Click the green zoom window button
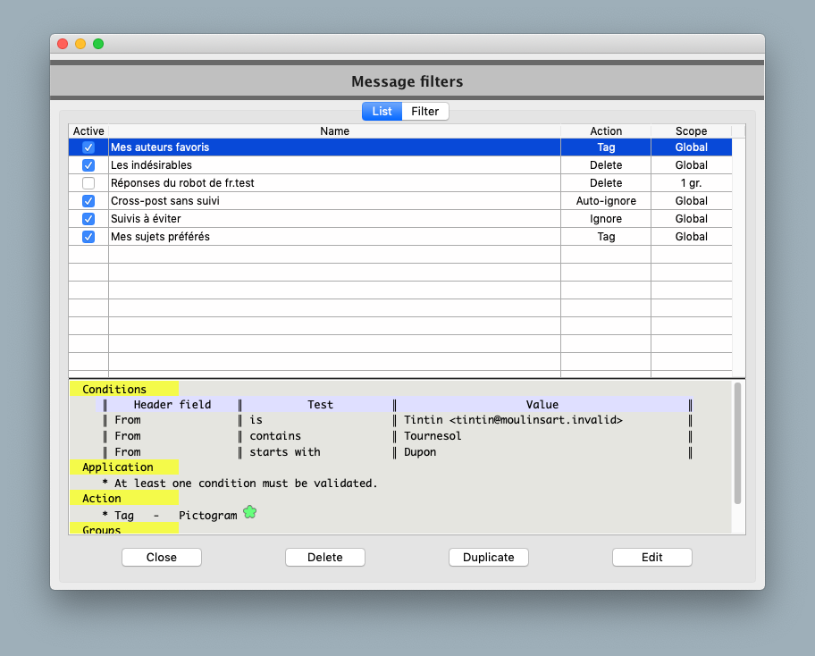The height and width of the screenshot is (656, 815). (98, 44)
